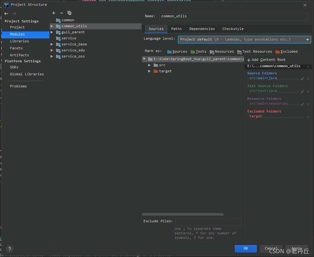Switch to the Paths tab
This screenshot has height=257, width=314.
[176, 29]
